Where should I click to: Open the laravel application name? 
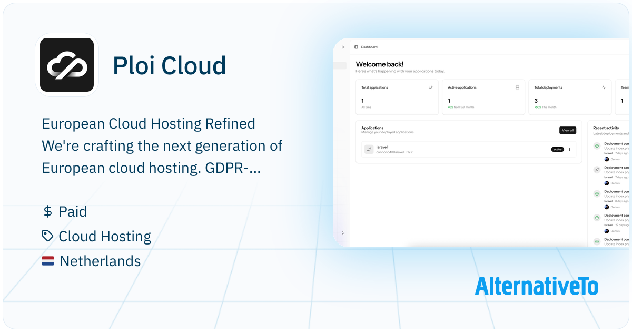[382, 147]
